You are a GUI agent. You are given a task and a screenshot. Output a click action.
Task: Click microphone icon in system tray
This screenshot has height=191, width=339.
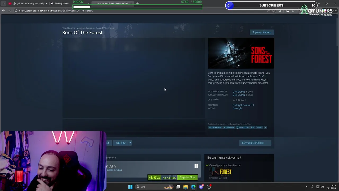coord(312,187)
